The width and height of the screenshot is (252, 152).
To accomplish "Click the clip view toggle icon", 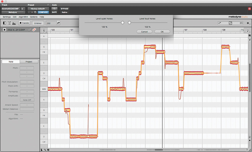I will pyautogui.click(x=4, y=23).
